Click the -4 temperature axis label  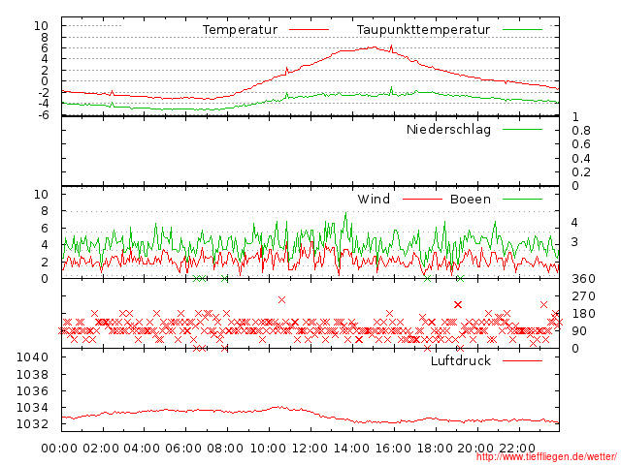click(43, 104)
